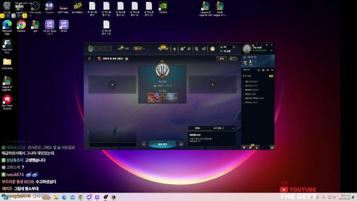Viewport: 357px width, 201px height.
Task: Open the NVIDIA desktop shortcut
Action: 163,8
